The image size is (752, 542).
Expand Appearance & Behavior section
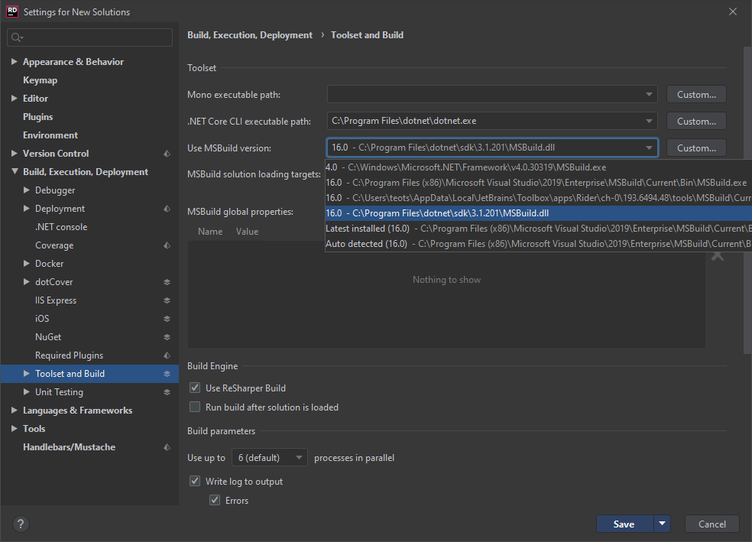tap(14, 61)
